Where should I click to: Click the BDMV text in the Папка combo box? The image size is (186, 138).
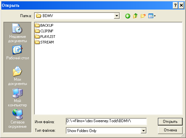pyautogui.click(x=48, y=16)
